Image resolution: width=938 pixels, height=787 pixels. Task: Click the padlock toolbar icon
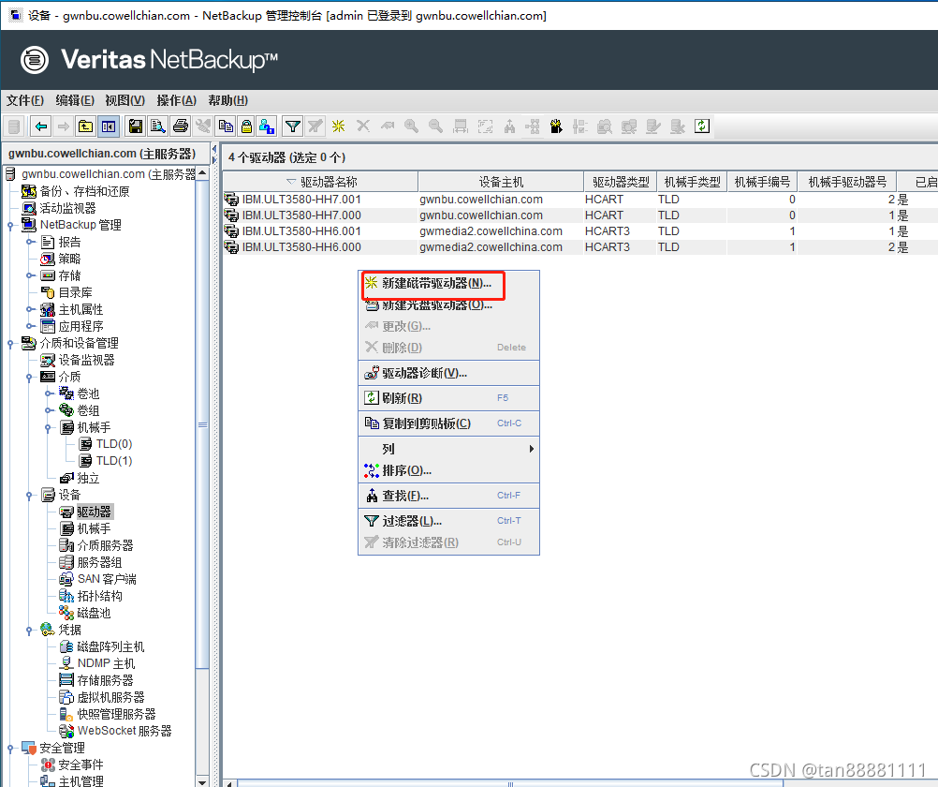(246, 126)
